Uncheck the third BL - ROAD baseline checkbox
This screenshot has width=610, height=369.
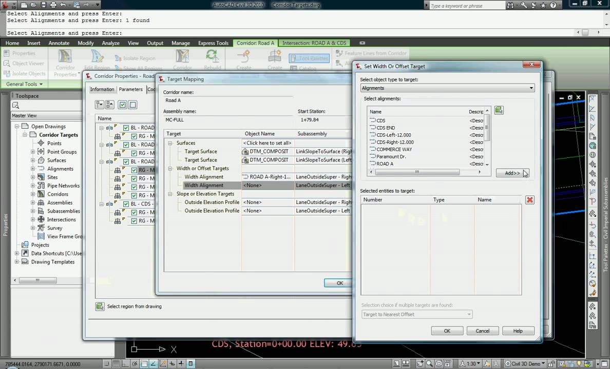[126, 161]
